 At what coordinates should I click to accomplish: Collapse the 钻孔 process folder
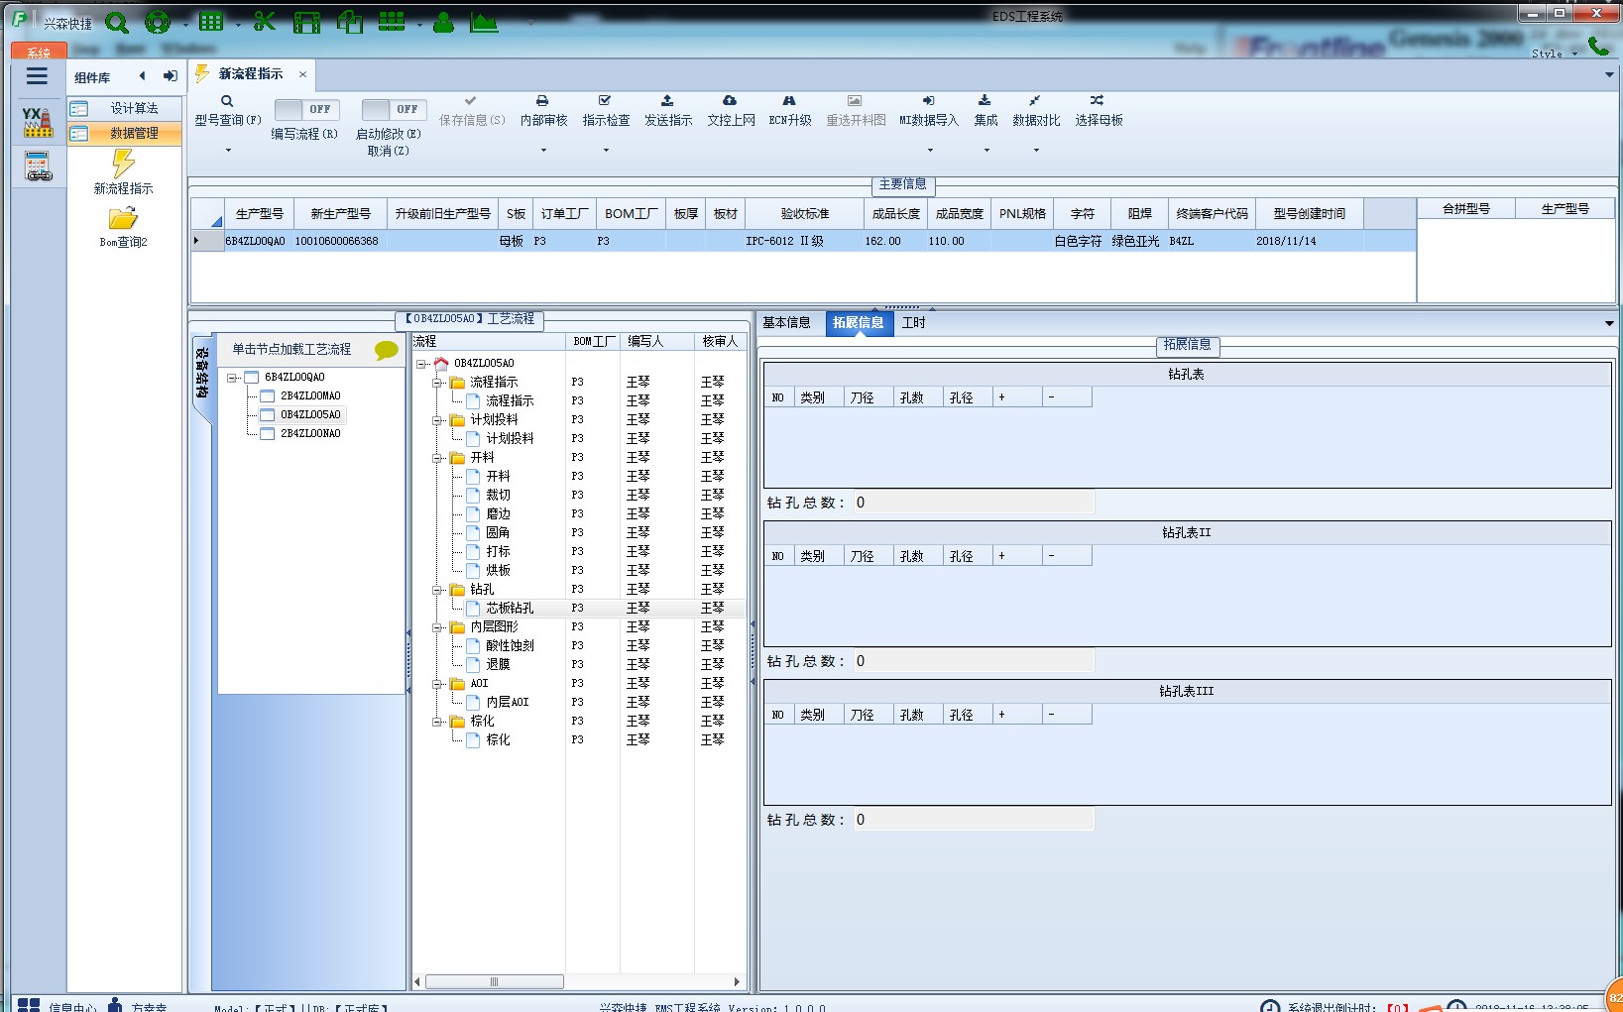[x=437, y=590]
